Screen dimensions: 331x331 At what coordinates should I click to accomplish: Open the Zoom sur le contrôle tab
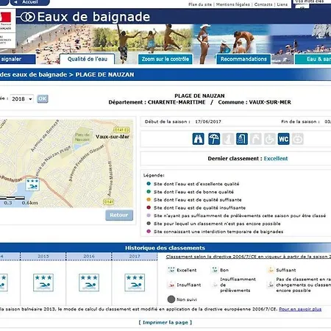[x=165, y=59]
